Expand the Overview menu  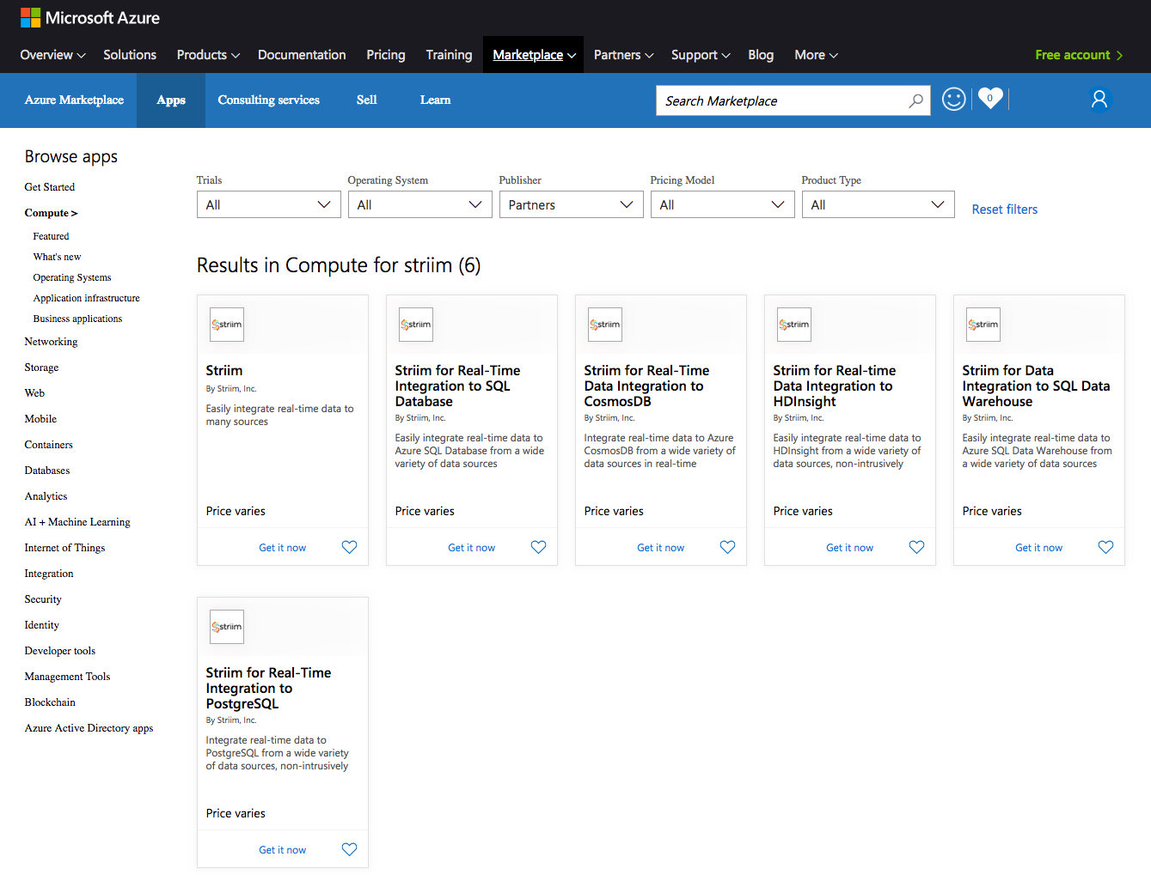click(x=52, y=55)
